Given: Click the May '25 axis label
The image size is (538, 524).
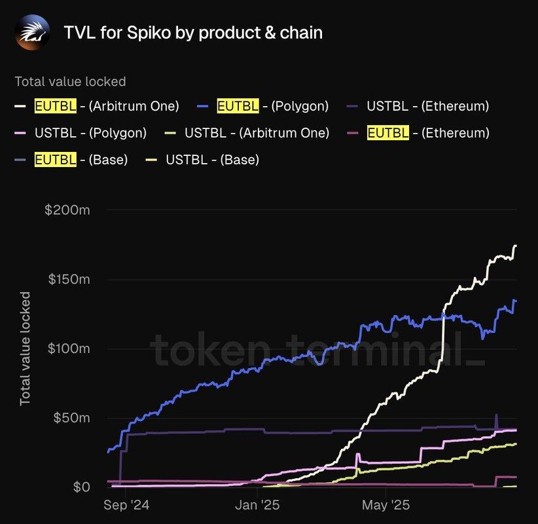Looking at the screenshot, I should [386, 505].
